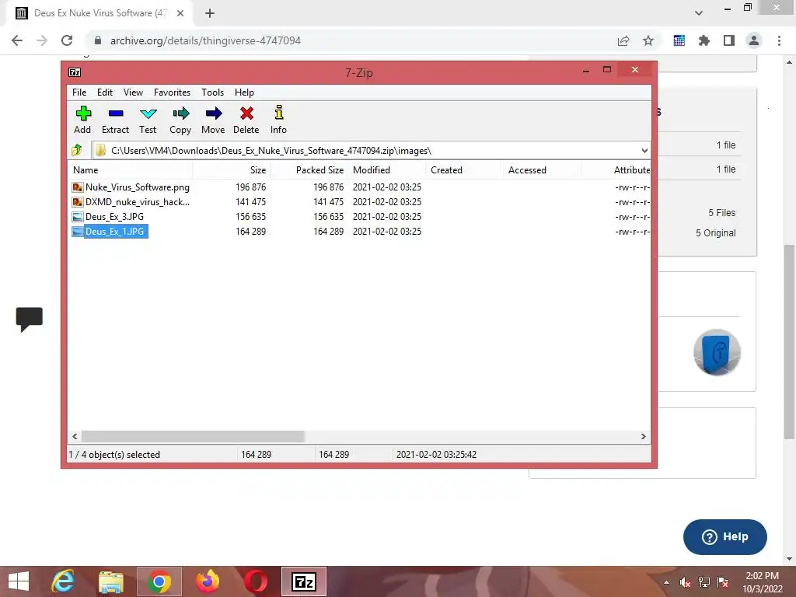Click the Move toolbar icon
Image resolution: width=796 pixels, height=597 pixels.
point(213,120)
